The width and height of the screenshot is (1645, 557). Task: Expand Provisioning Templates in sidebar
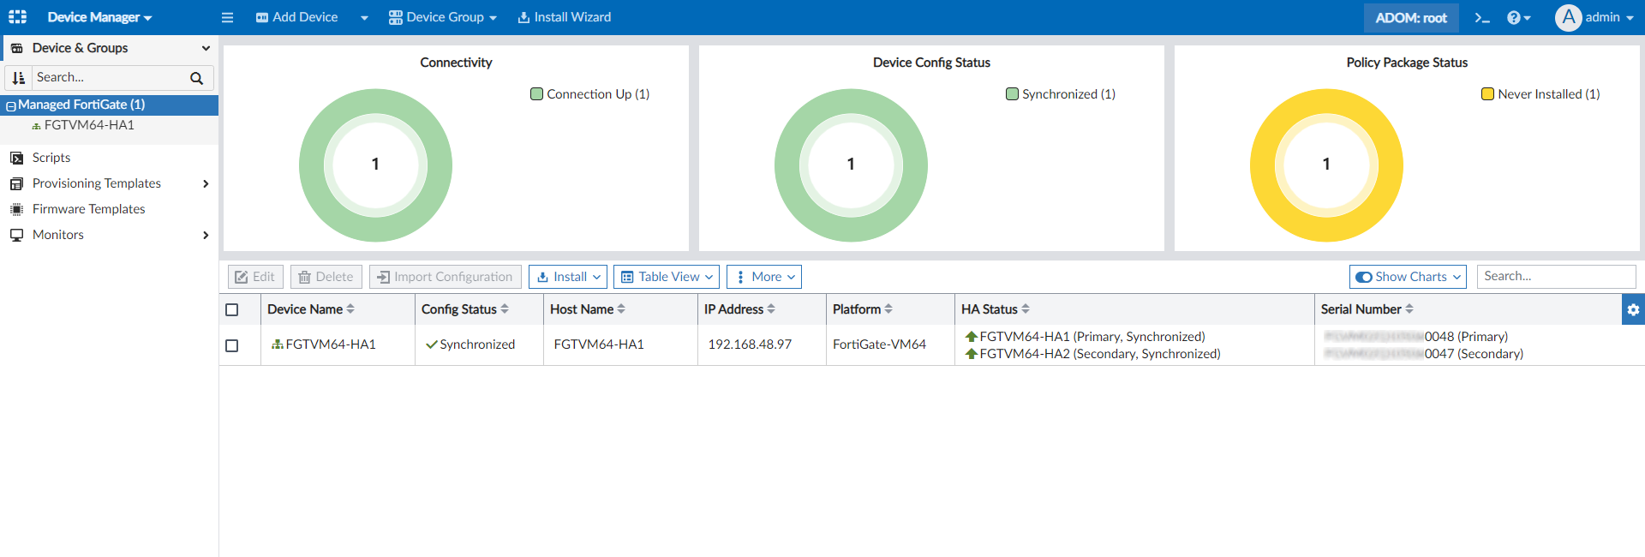tap(97, 183)
